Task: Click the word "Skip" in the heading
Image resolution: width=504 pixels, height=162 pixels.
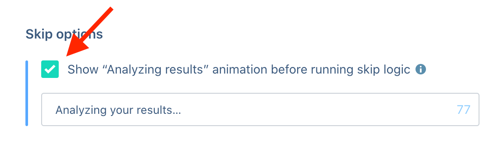Action: (39, 34)
